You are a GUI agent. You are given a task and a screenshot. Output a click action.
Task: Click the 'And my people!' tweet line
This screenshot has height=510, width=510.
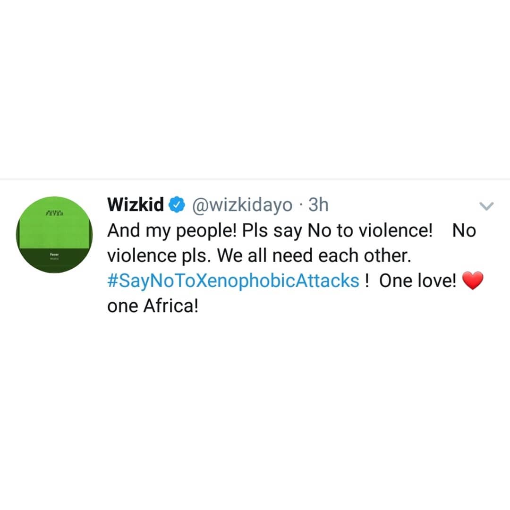pyautogui.click(x=172, y=230)
